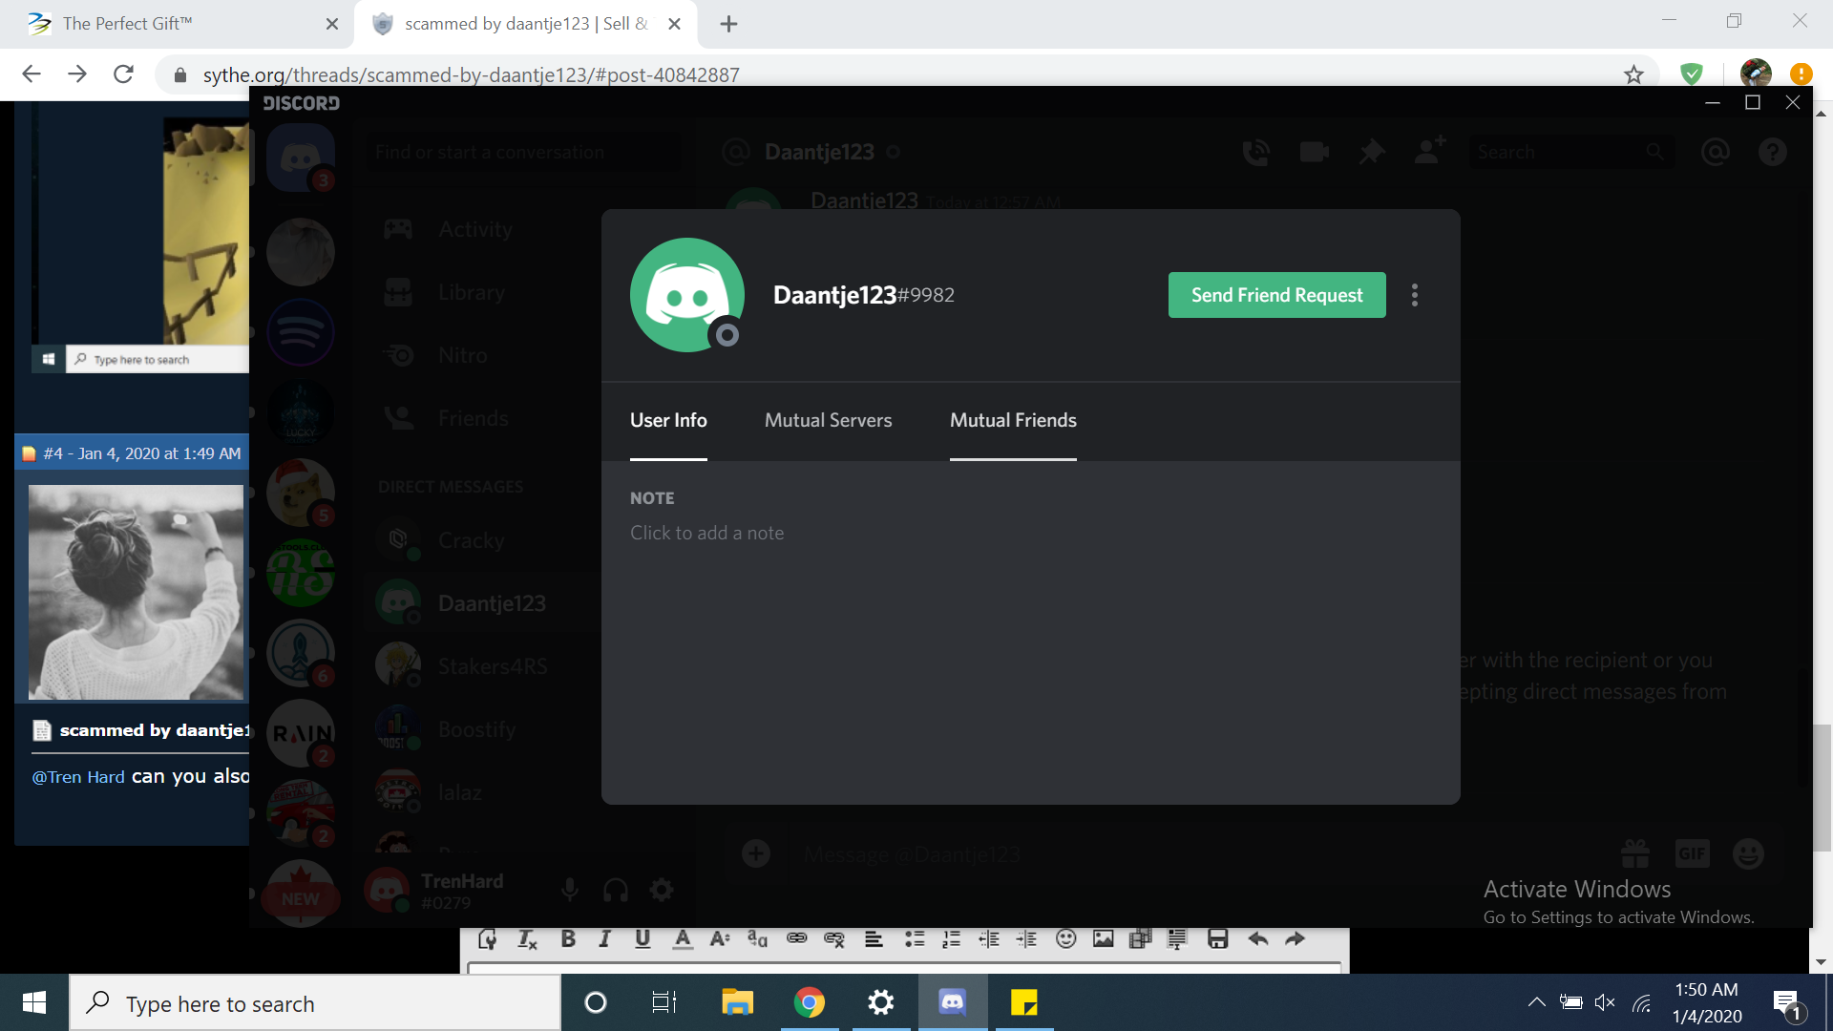The width and height of the screenshot is (1833, 1031).
Task: Start a voice call with Daantje123
Action: coord(1256,152)
